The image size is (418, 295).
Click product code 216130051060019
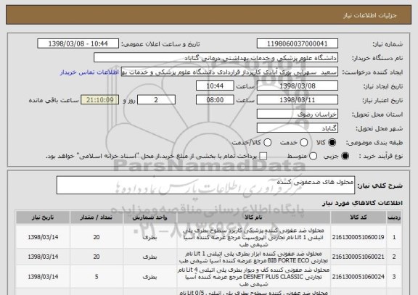click(358, 237)
